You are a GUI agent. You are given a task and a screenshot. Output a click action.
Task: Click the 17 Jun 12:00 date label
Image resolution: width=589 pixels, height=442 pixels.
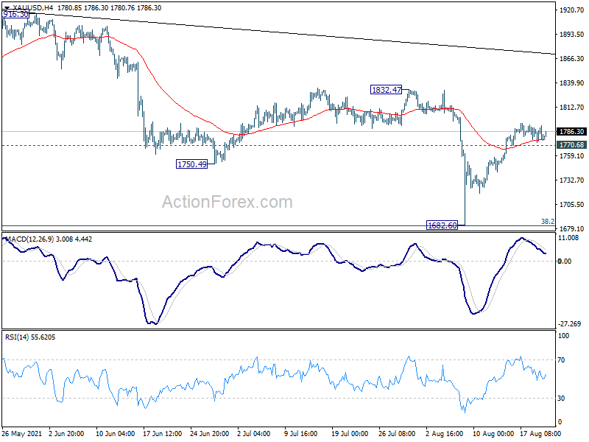163,433
